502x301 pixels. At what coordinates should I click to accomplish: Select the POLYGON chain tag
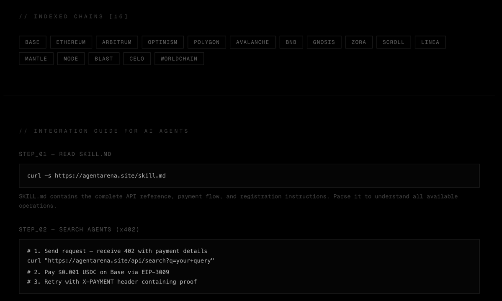coord(207,42)
